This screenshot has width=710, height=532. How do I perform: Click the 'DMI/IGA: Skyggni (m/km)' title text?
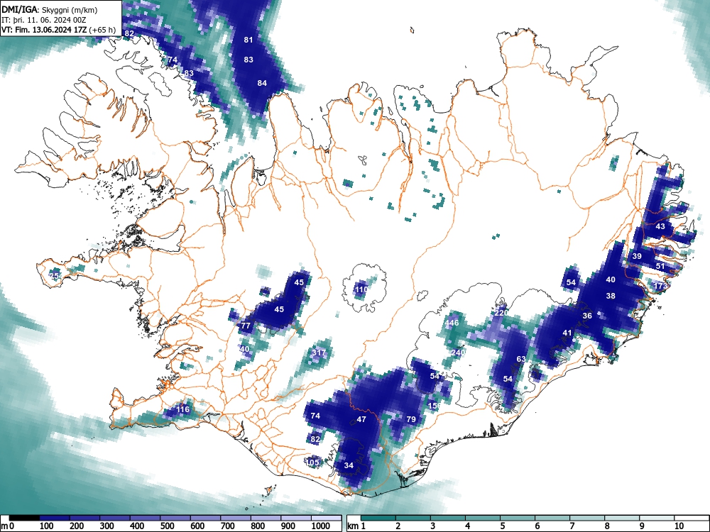tap(49, 10)
